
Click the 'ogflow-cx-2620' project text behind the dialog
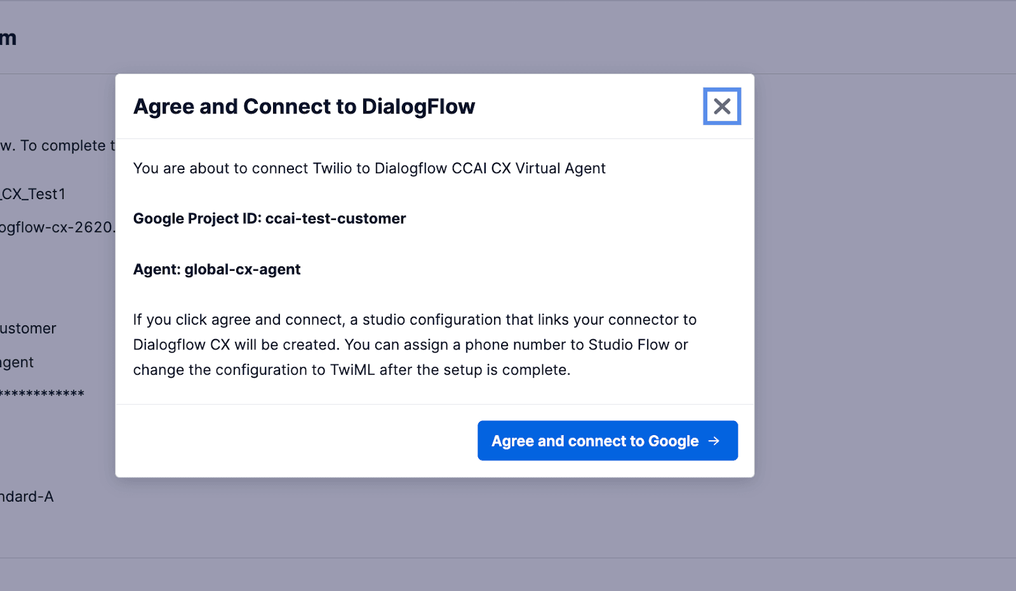[57, 226]
